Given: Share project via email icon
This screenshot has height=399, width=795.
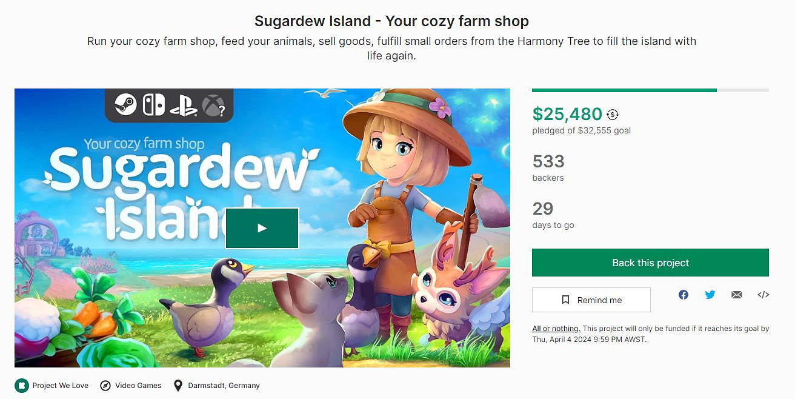Looking at the screenshot, I should coord(737,295).
